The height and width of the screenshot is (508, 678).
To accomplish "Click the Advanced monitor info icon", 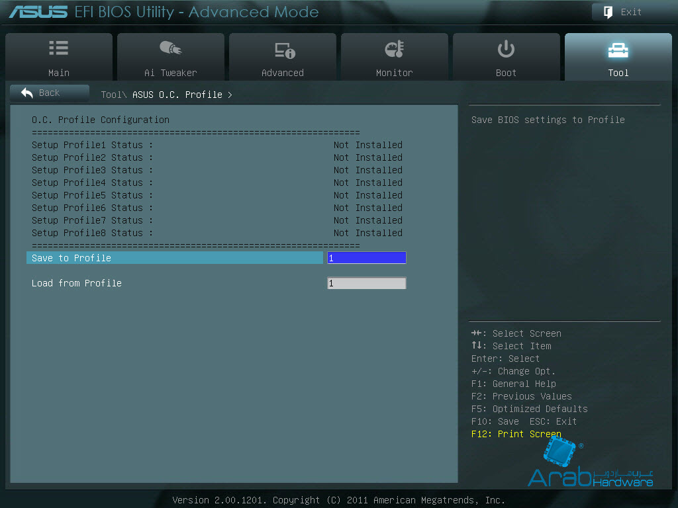I will (x=285, y=50).
